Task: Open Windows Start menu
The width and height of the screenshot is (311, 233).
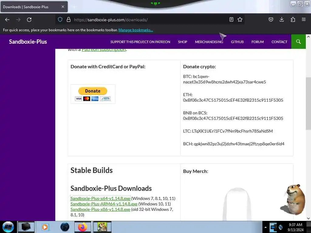Action: (x=8, y=227)
